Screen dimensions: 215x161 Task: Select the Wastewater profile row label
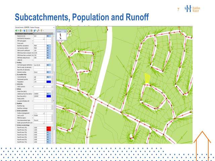tap(23, 79)
